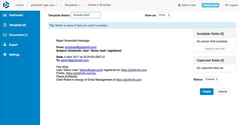Click the Tip banner text
239x125 pixels.
click(79, 25)
